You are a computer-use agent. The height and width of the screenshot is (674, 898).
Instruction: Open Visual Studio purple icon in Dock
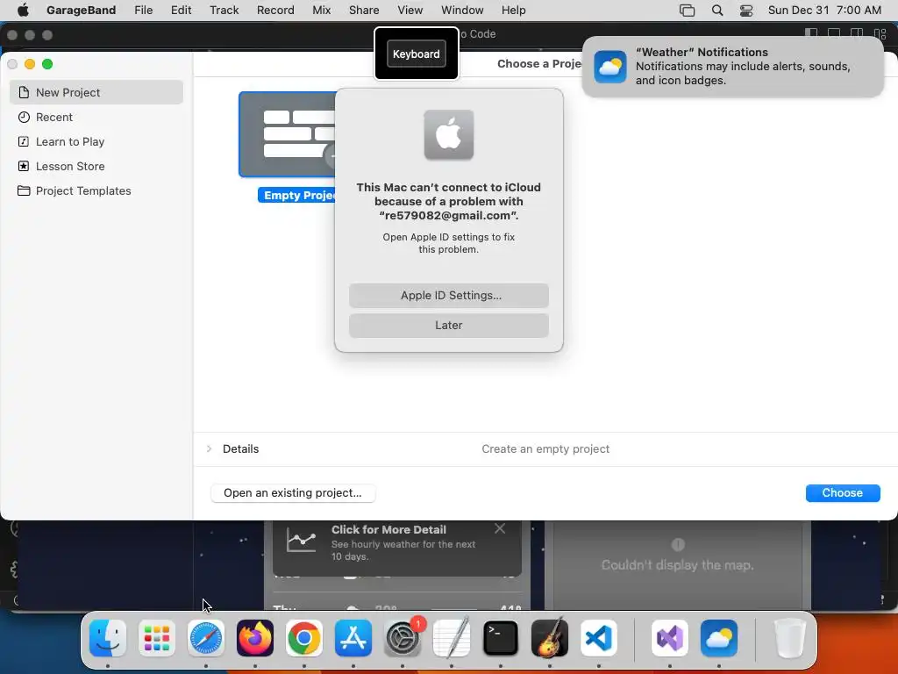tap(670, 638)
